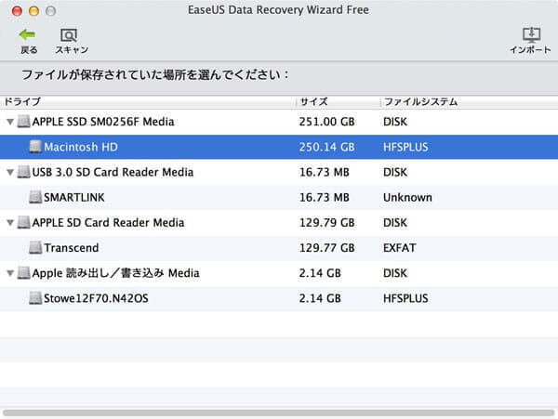Close the window with the red button
Image resolution: width=558 pixels, height=419 pixels.
[17, 11]
